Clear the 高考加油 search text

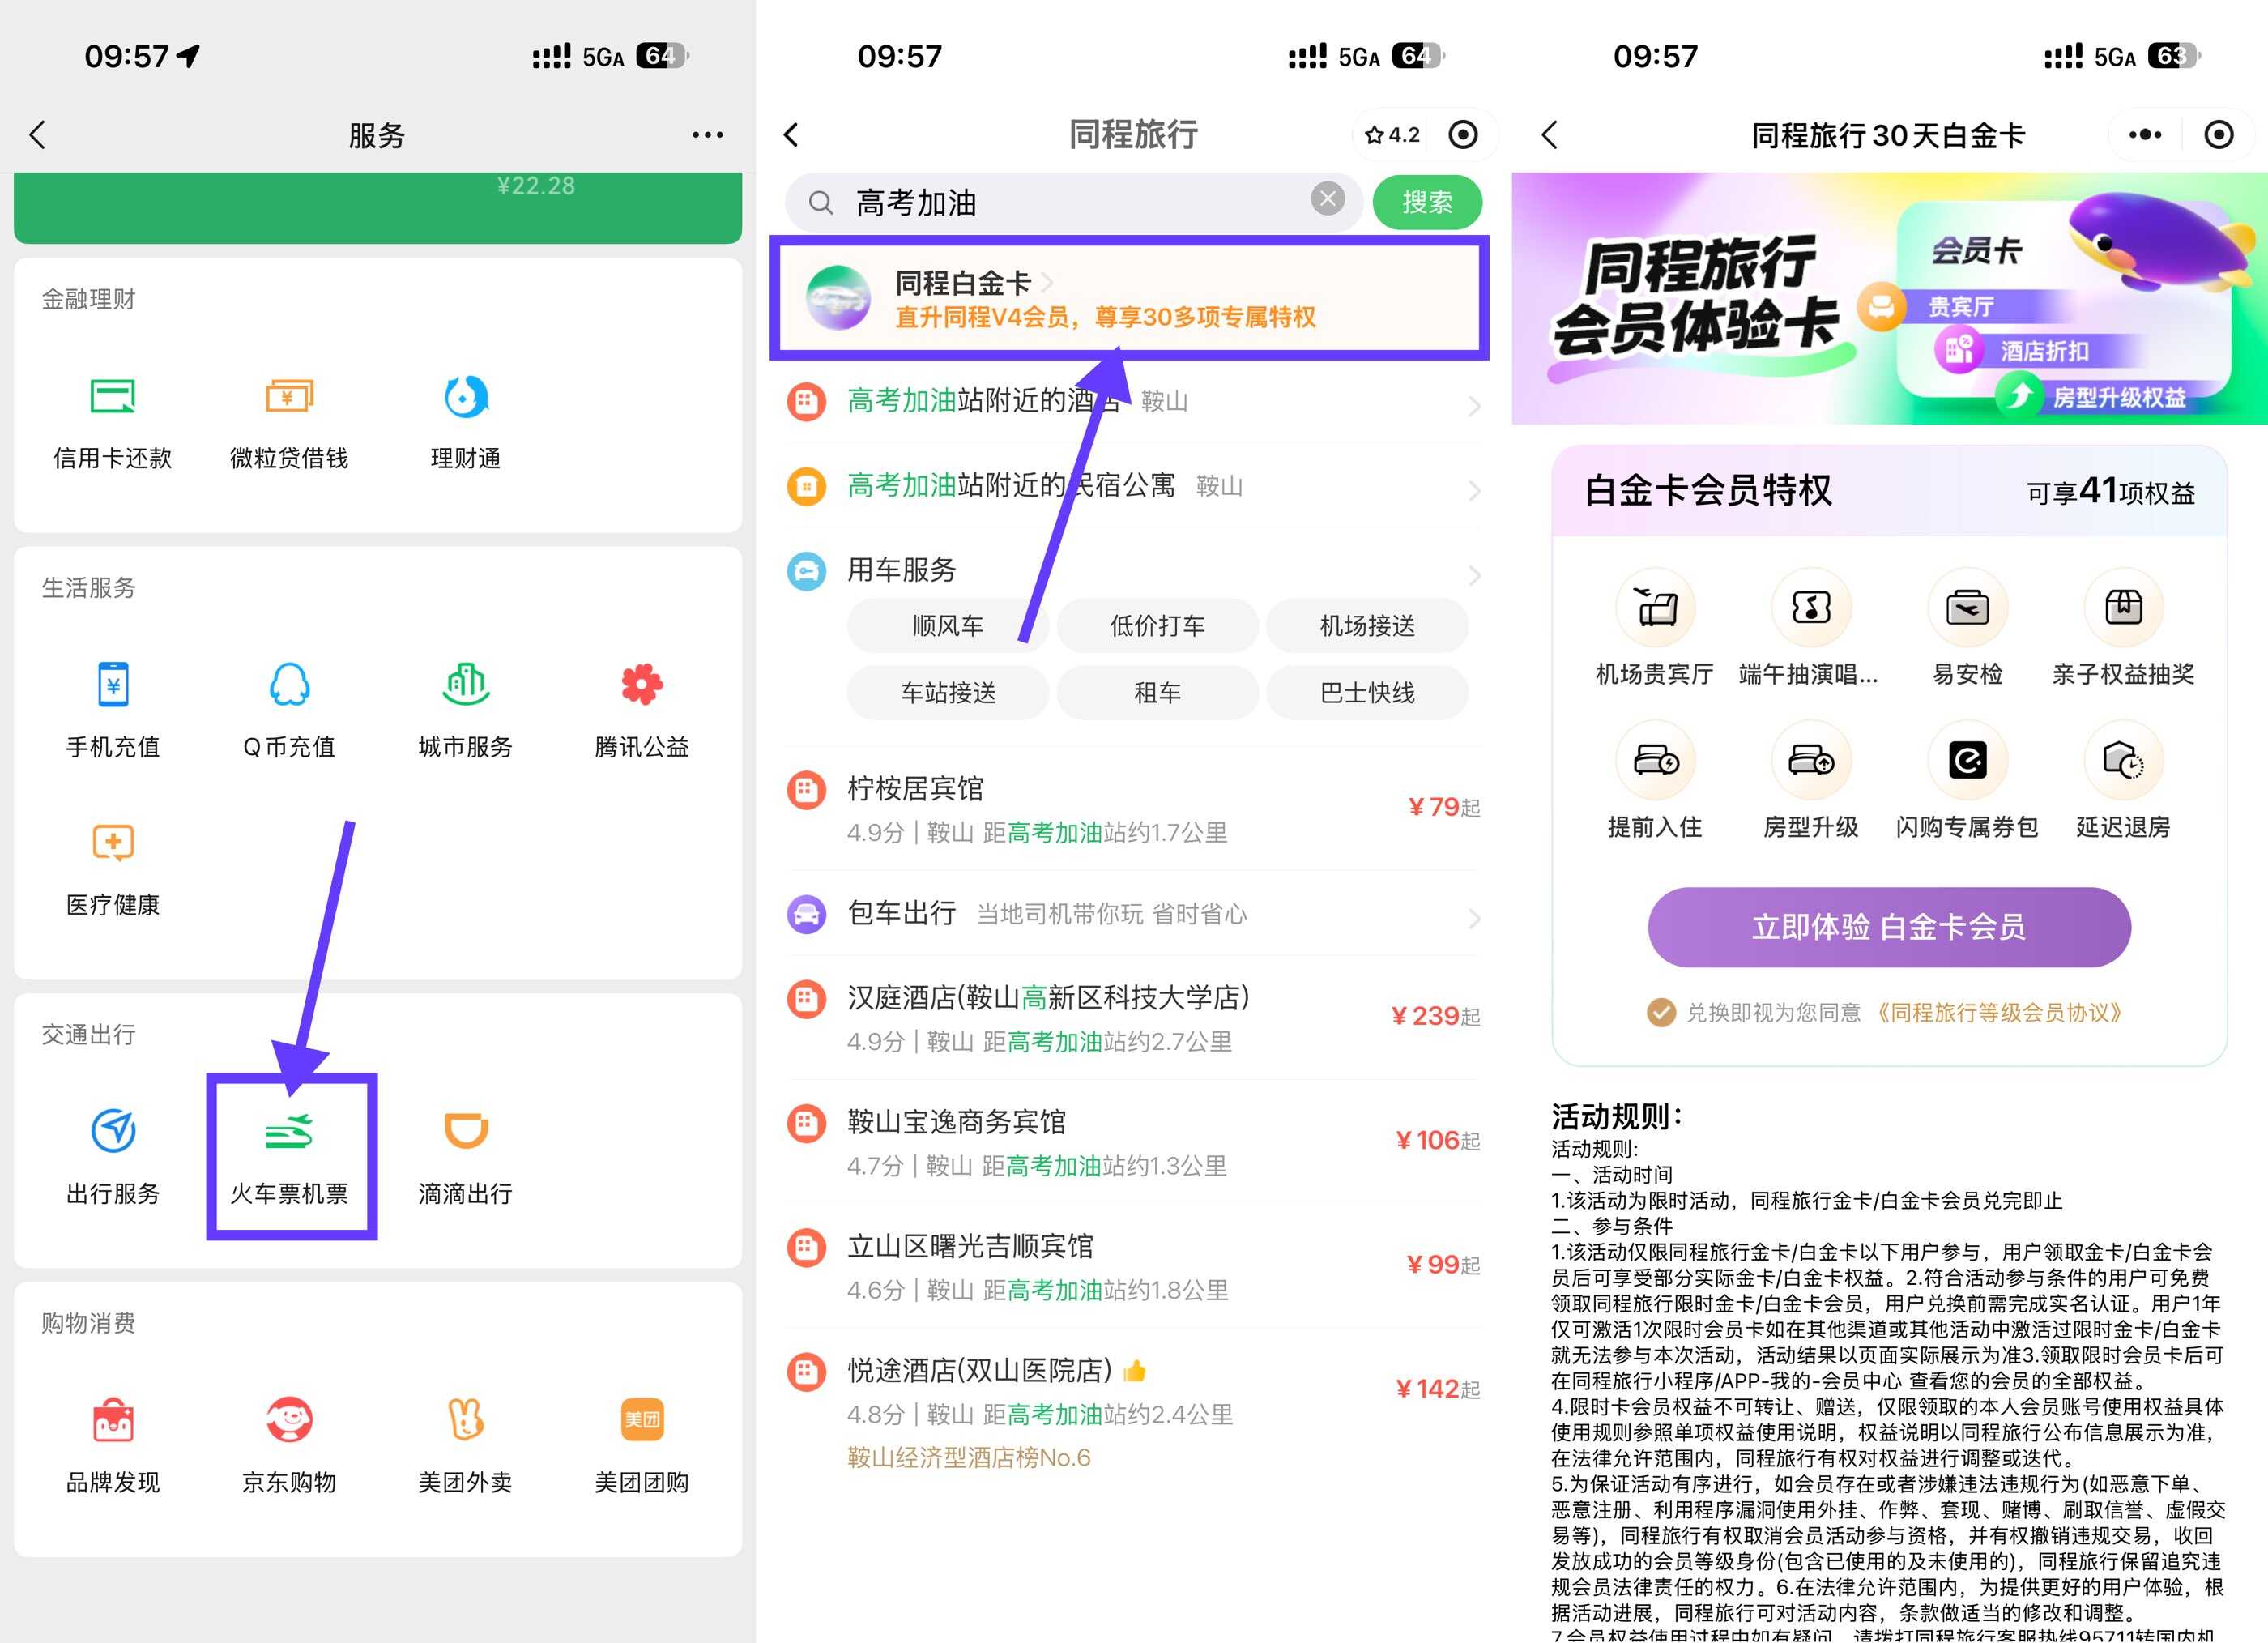pos(1327,199)
